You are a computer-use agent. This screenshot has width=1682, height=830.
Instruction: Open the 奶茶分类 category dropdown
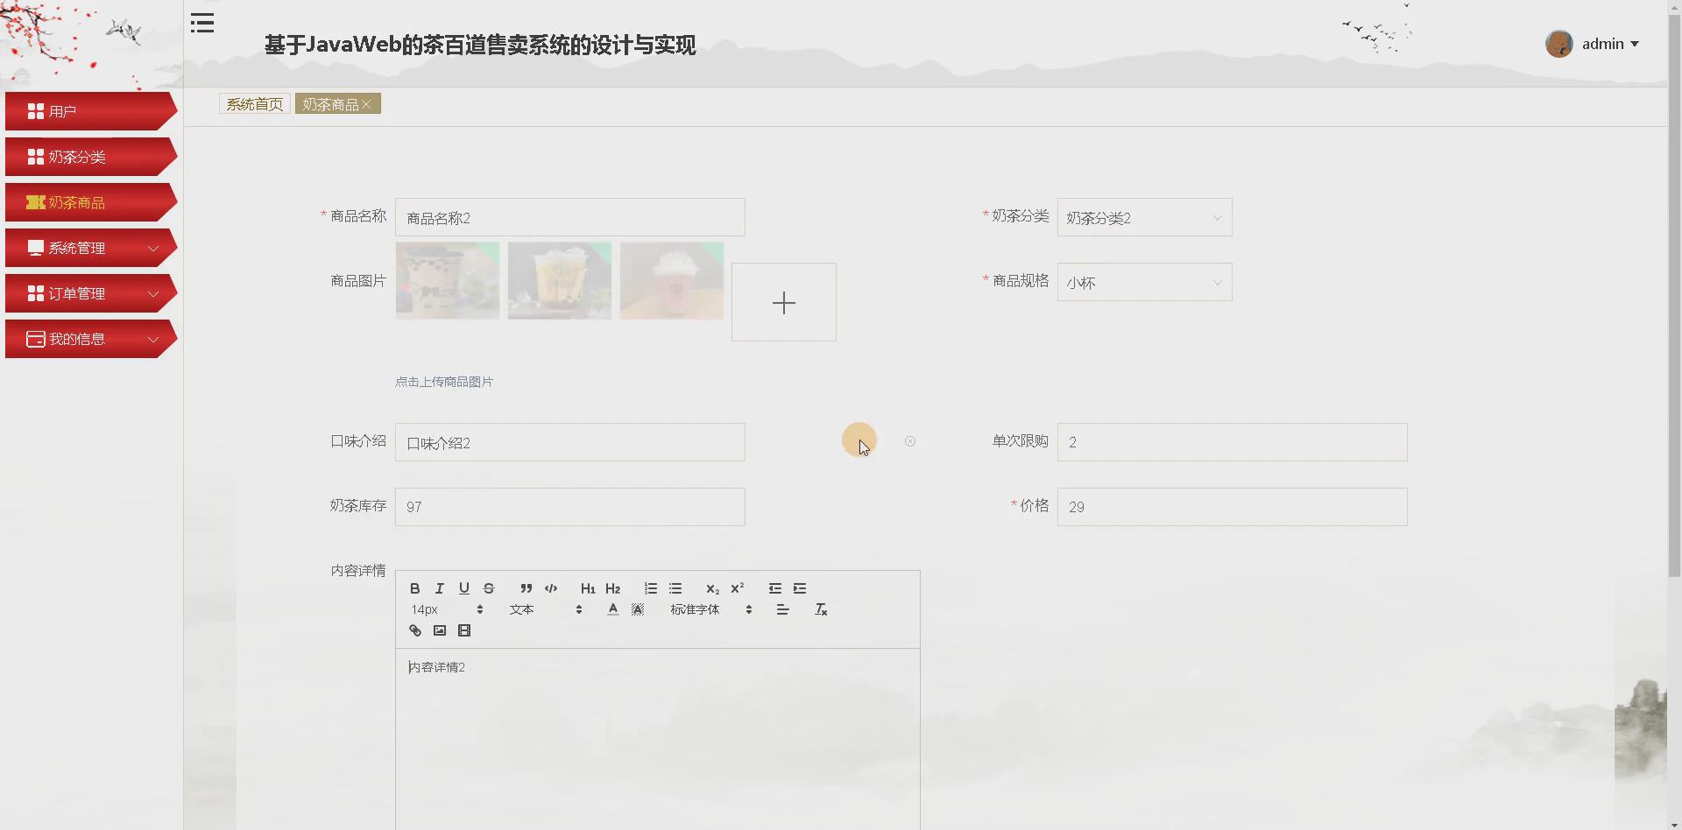coord(1144,217)
